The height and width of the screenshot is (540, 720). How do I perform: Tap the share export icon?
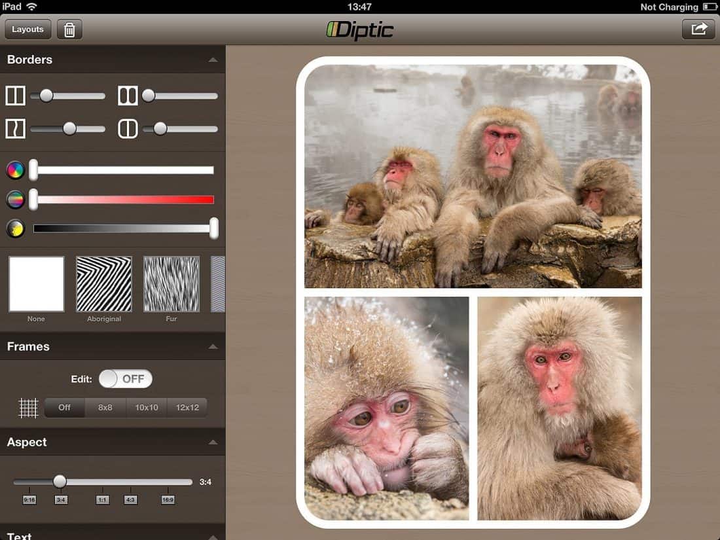point(698,29)
